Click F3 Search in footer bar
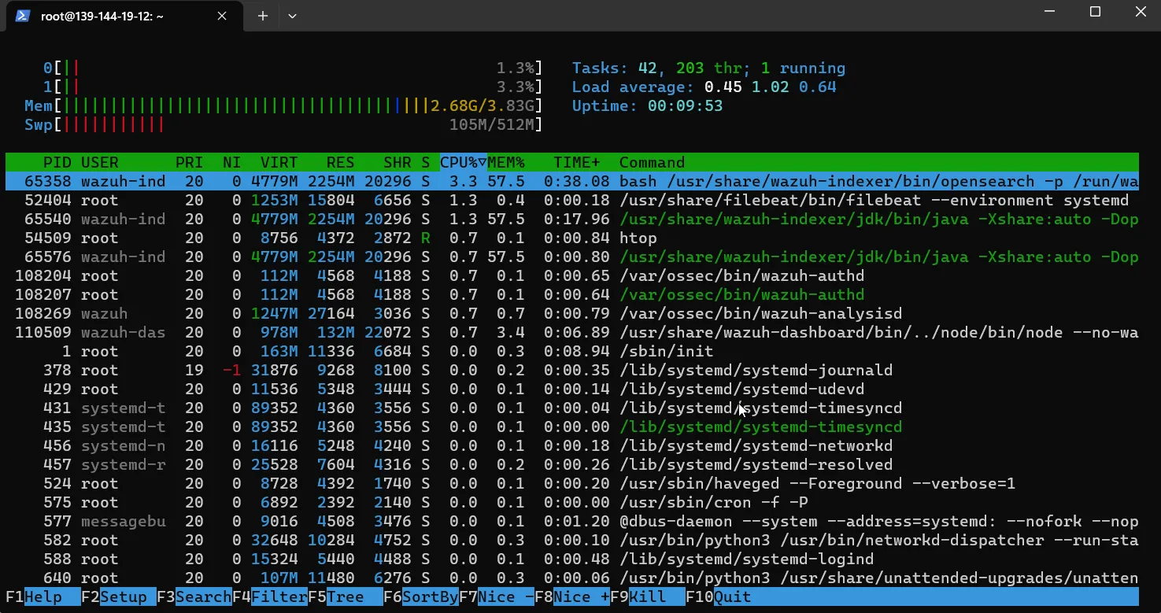This screenshot has height=613, width=1161. 194,596
